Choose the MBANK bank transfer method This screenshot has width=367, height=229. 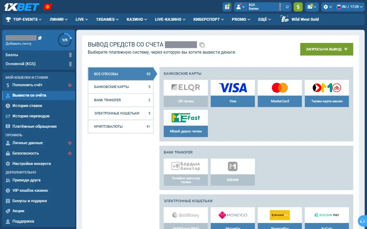pyautogui.click(x=233, y=172)
